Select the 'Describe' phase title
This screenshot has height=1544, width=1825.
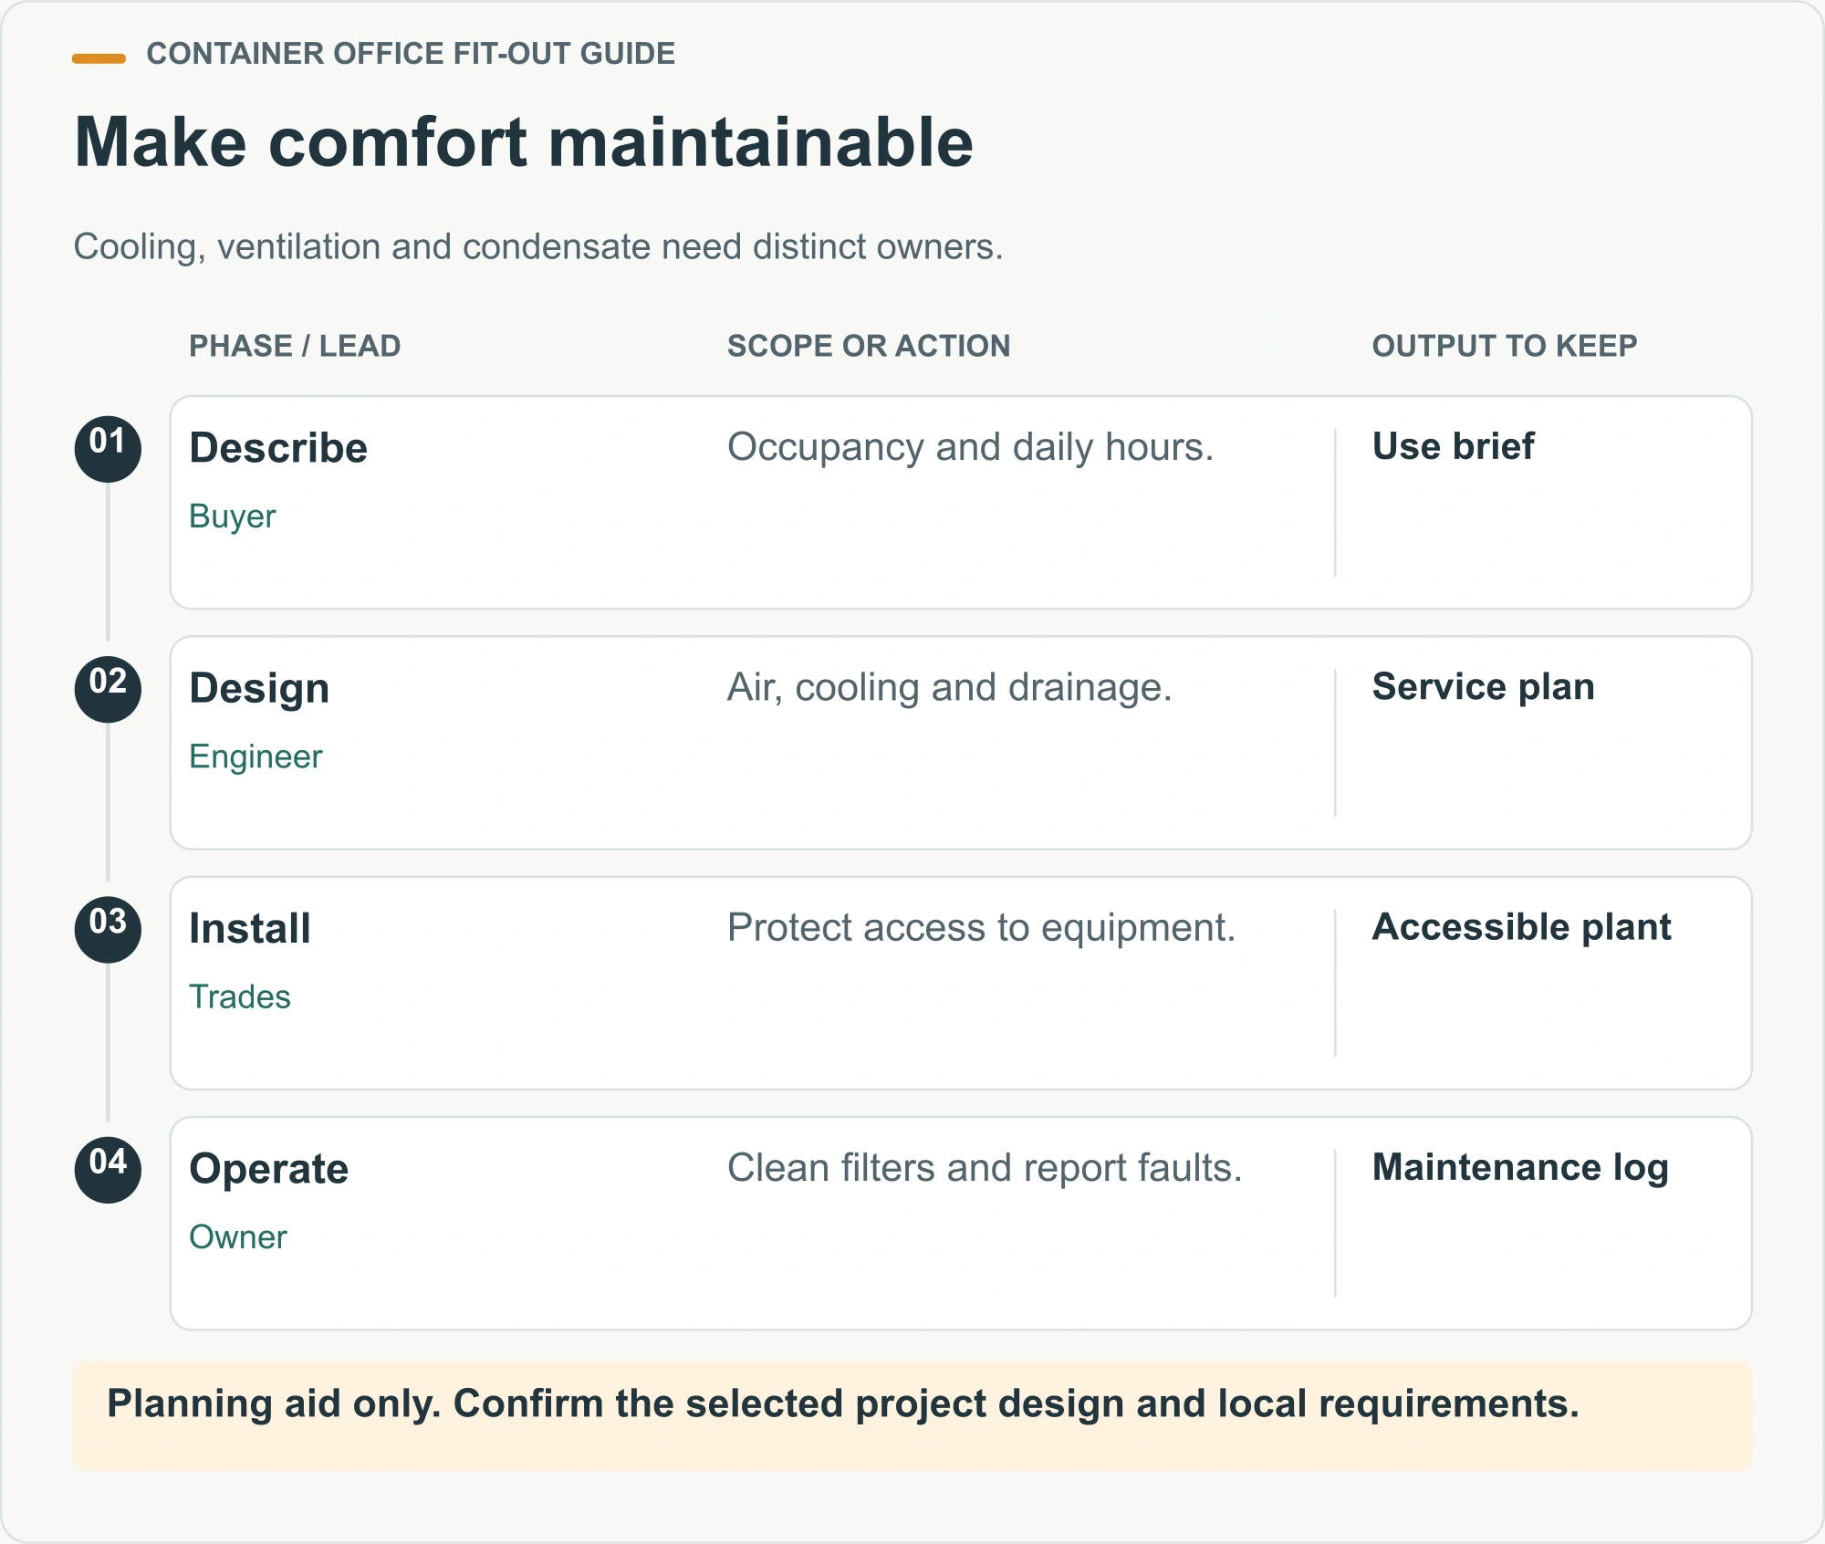click(278, 448)
